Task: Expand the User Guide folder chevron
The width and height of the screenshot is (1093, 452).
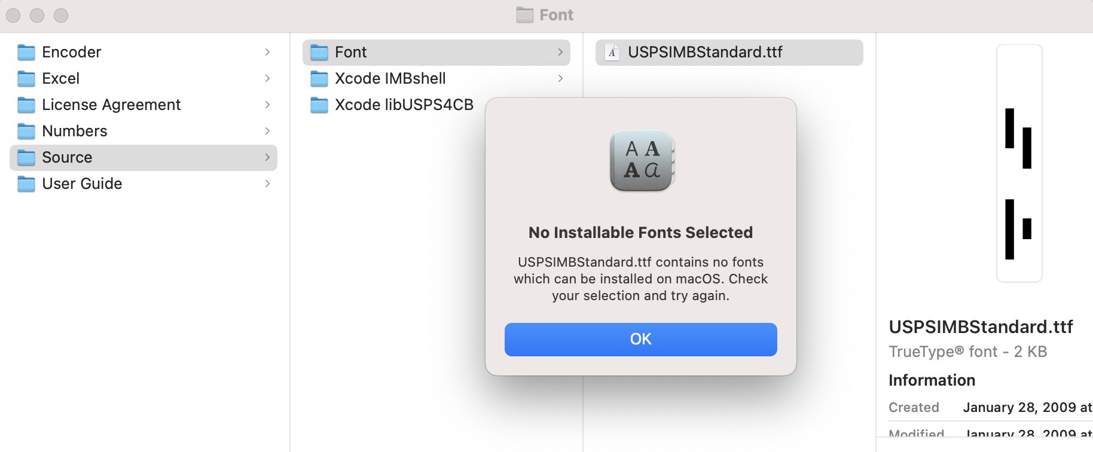Action: (267, 184)
